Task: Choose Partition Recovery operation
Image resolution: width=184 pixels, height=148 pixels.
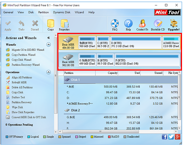Action: click(x=22, y=102)
